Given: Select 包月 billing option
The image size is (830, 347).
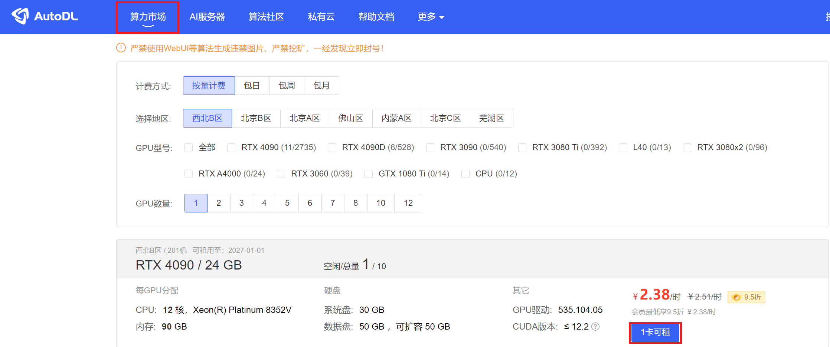Looking at the screenshot, I should point(321,86).
